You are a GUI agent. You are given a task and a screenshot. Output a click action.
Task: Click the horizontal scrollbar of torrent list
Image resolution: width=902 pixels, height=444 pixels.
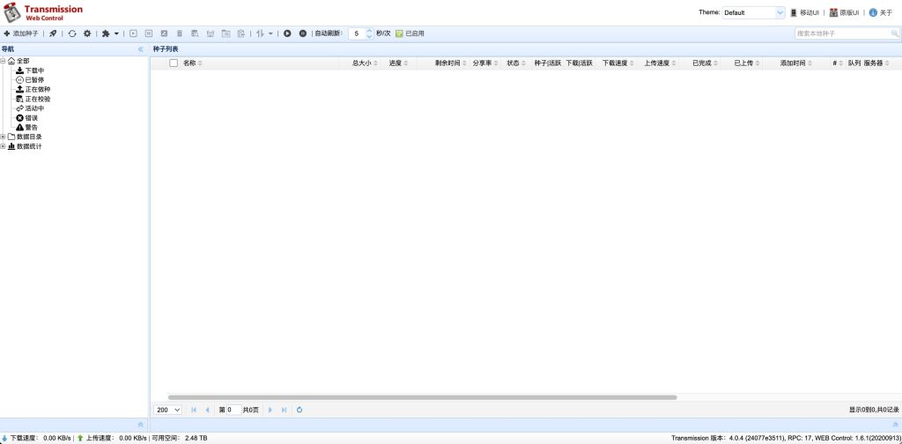[422, 397]
